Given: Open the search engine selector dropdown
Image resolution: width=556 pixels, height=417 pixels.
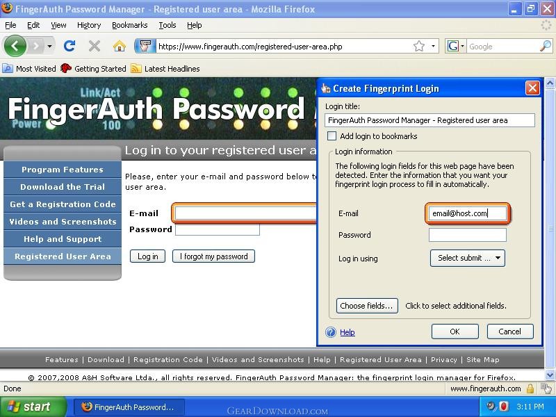Looking at the screenshot, I should click(456, 46).
